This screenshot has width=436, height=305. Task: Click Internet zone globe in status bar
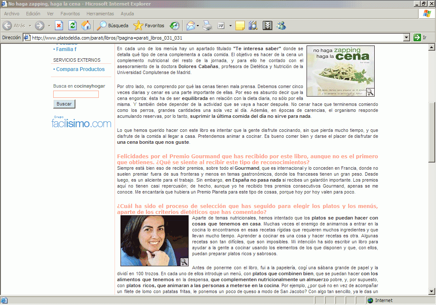370,300
